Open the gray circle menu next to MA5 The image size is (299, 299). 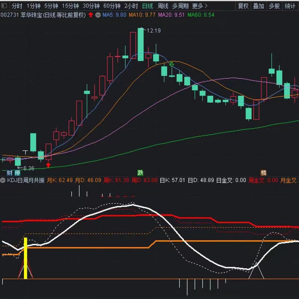[98, 15]
